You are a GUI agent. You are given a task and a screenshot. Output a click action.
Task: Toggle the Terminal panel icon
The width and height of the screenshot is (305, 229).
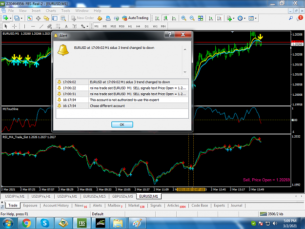click(x=55, y=18)
